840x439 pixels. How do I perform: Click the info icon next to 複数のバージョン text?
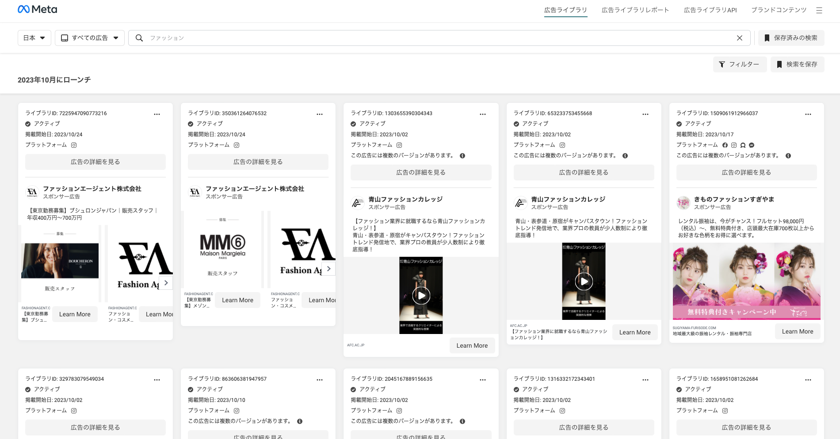point(463,155)
